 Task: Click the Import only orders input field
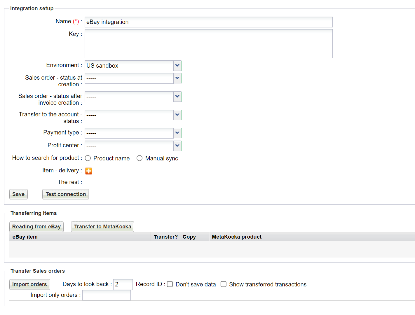[x=107, y=295]
